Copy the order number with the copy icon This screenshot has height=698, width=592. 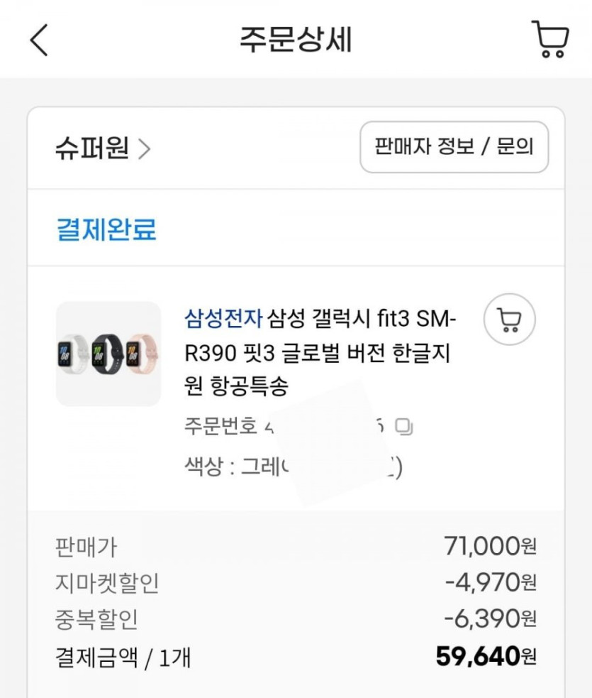(404, 427)
